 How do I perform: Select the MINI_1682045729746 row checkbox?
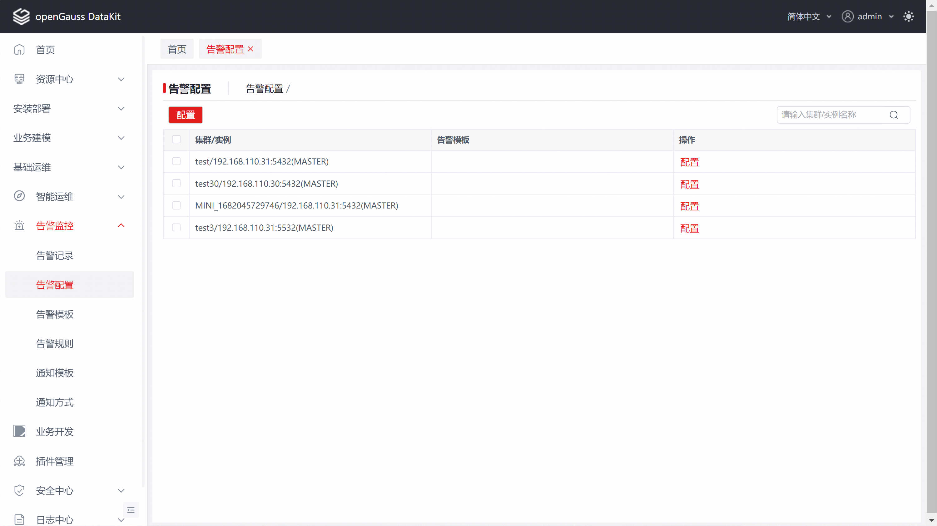pos(176,205)
